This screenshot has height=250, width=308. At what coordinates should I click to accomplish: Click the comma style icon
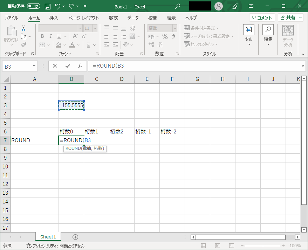pyautogui.click(x=173, y=36)
